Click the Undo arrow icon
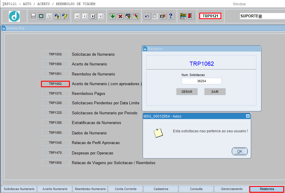Viewport: 285px width, 193px height. click(146, 16)
